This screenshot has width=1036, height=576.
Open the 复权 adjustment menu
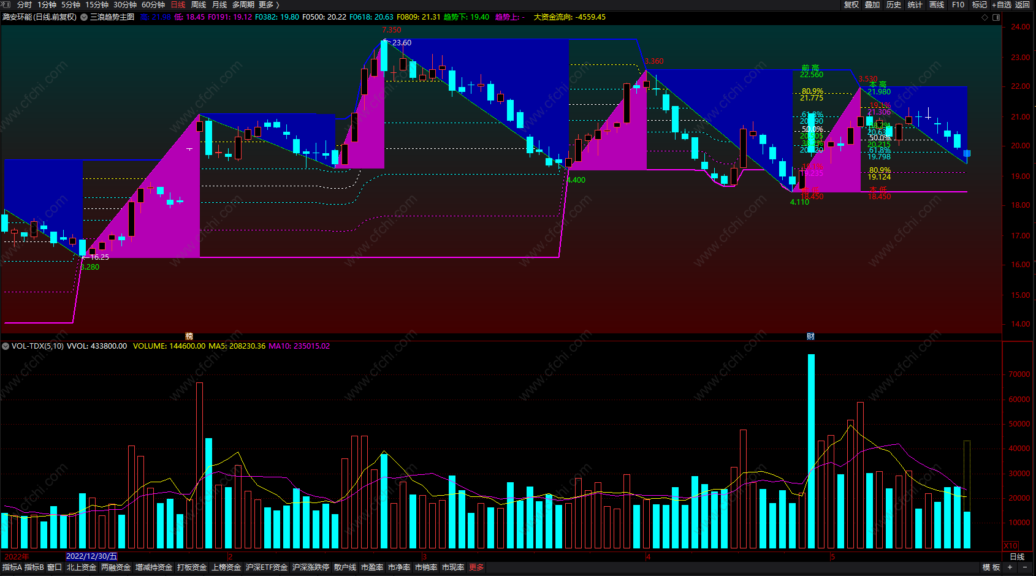coord(851,5)
